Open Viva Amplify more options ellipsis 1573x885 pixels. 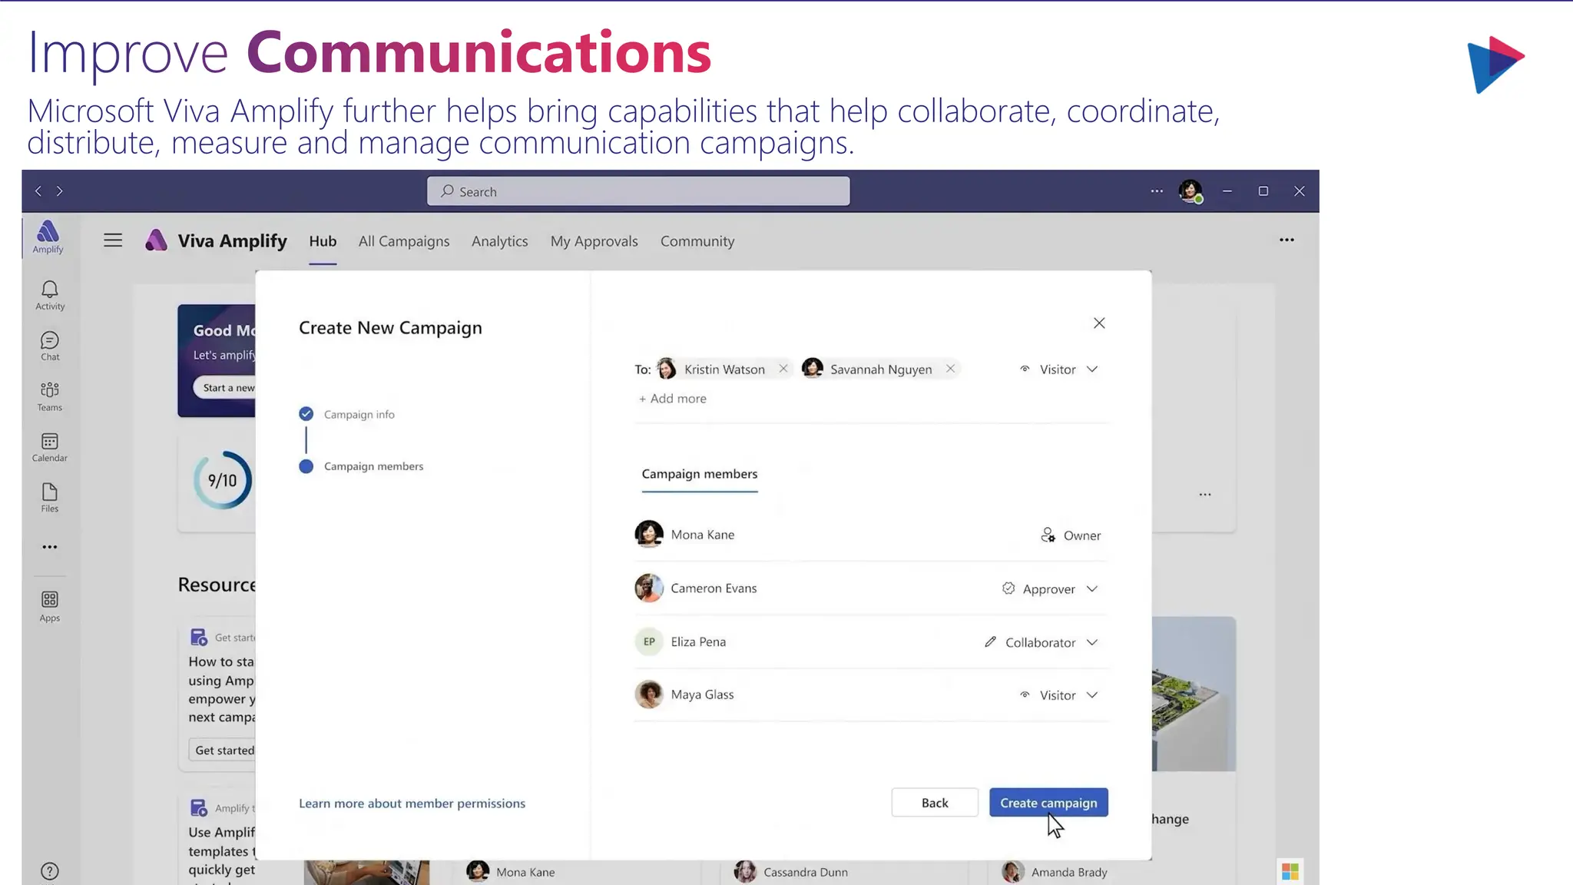pos(1287,240)
